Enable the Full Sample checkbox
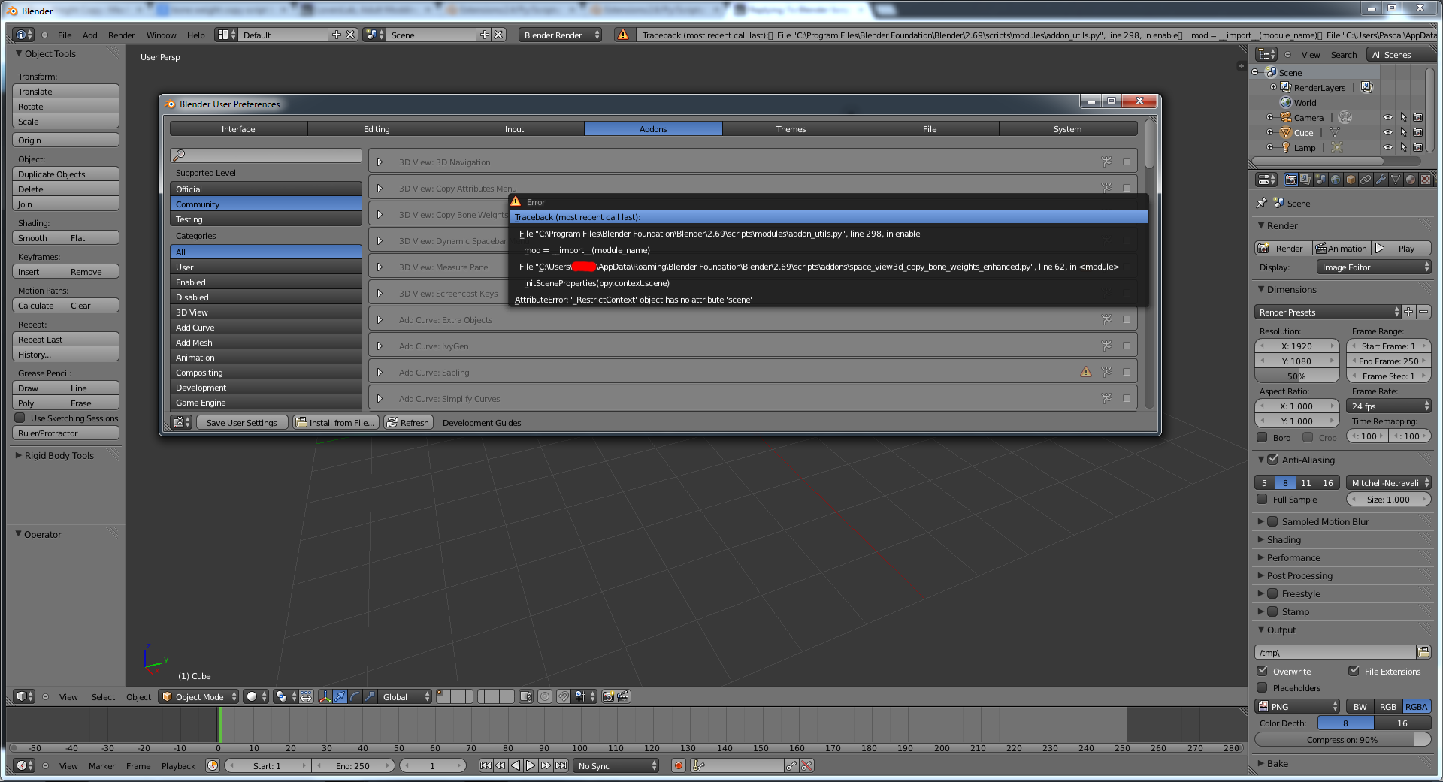 [x=1262, y=499]
